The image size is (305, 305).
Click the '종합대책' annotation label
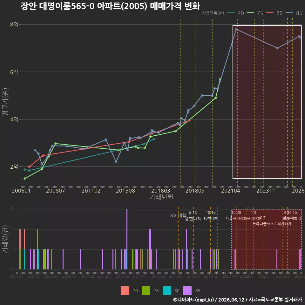pos(193,219)
